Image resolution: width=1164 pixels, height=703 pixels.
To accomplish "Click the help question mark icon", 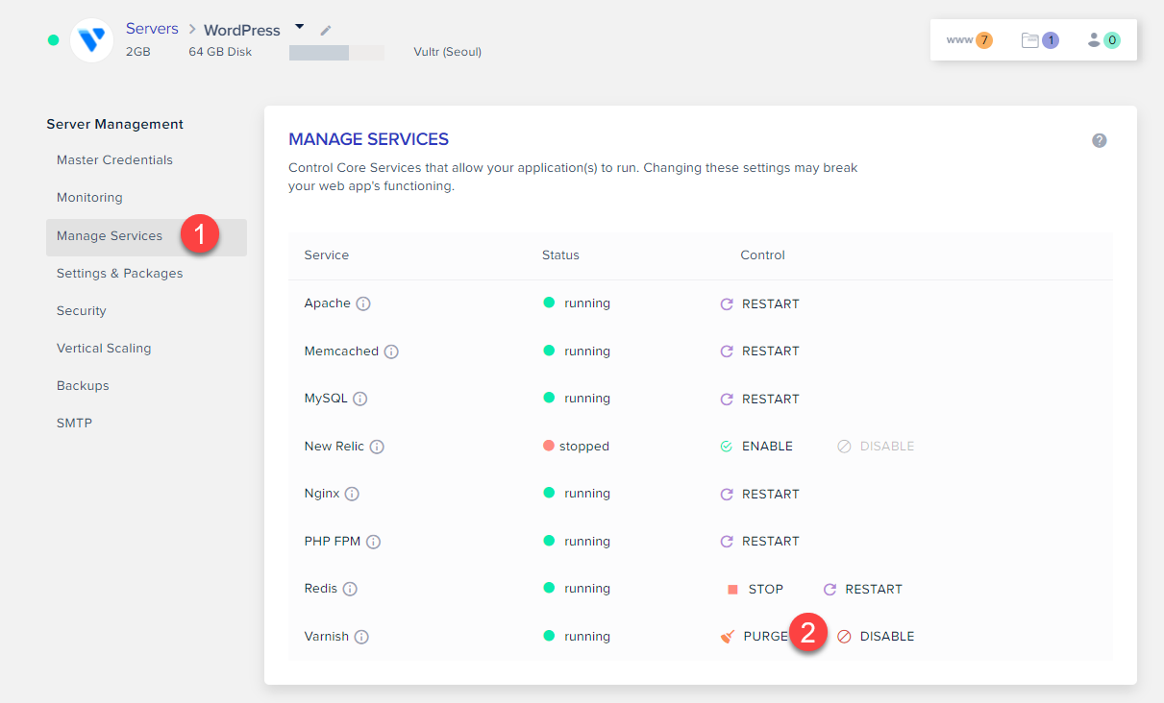I will point(1100,140).
